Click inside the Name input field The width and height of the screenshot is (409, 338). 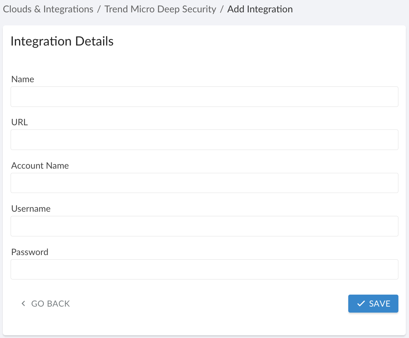click(x=204, y=96)
